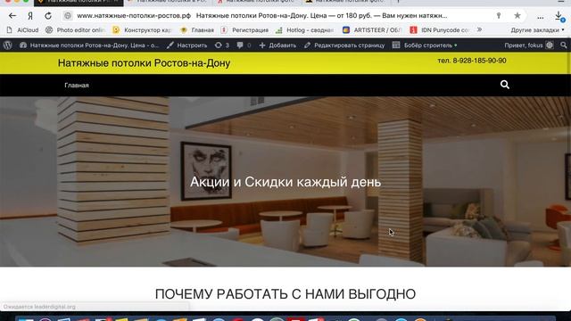Click Настроить in the WordPress admin bar

(x=186, y=45)
